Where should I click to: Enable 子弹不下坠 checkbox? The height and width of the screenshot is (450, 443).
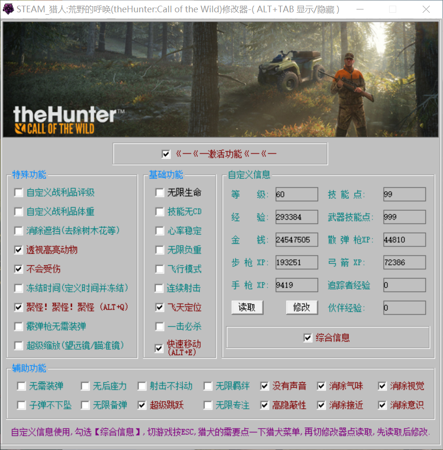click(x=22, y=406)
